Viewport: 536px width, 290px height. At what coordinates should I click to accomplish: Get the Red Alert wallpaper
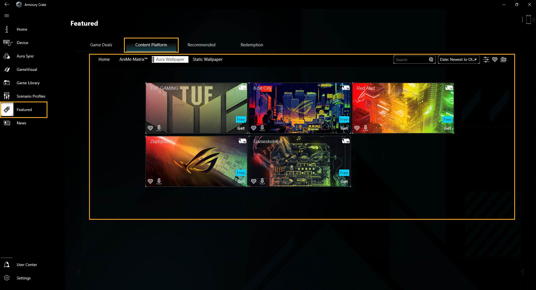click(447, 128)
